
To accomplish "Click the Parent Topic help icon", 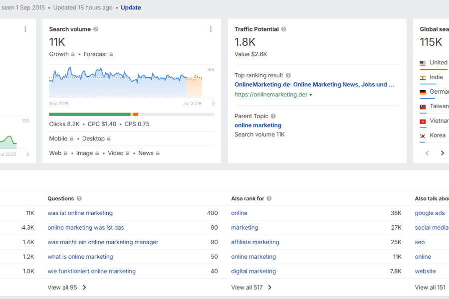I will coord(273,116).
